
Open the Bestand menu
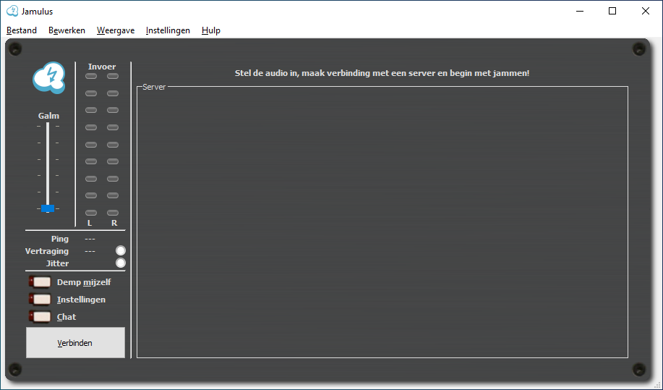coord(22,30)
